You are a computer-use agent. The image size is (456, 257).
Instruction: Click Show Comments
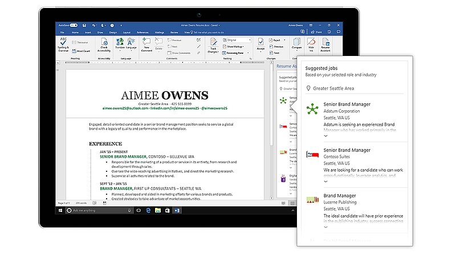[179, 53]
